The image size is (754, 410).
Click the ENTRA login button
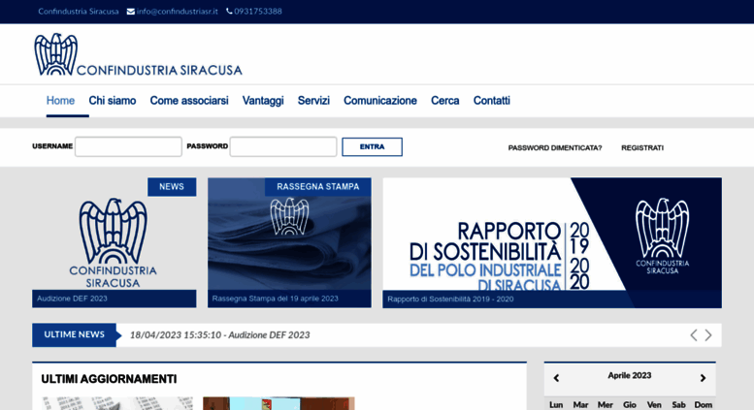(373, 147)
